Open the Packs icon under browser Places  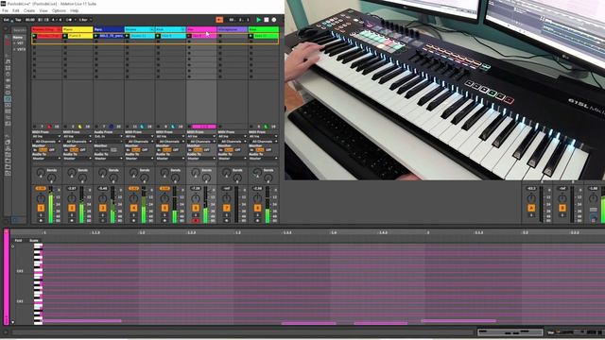(x=8, y=143)
